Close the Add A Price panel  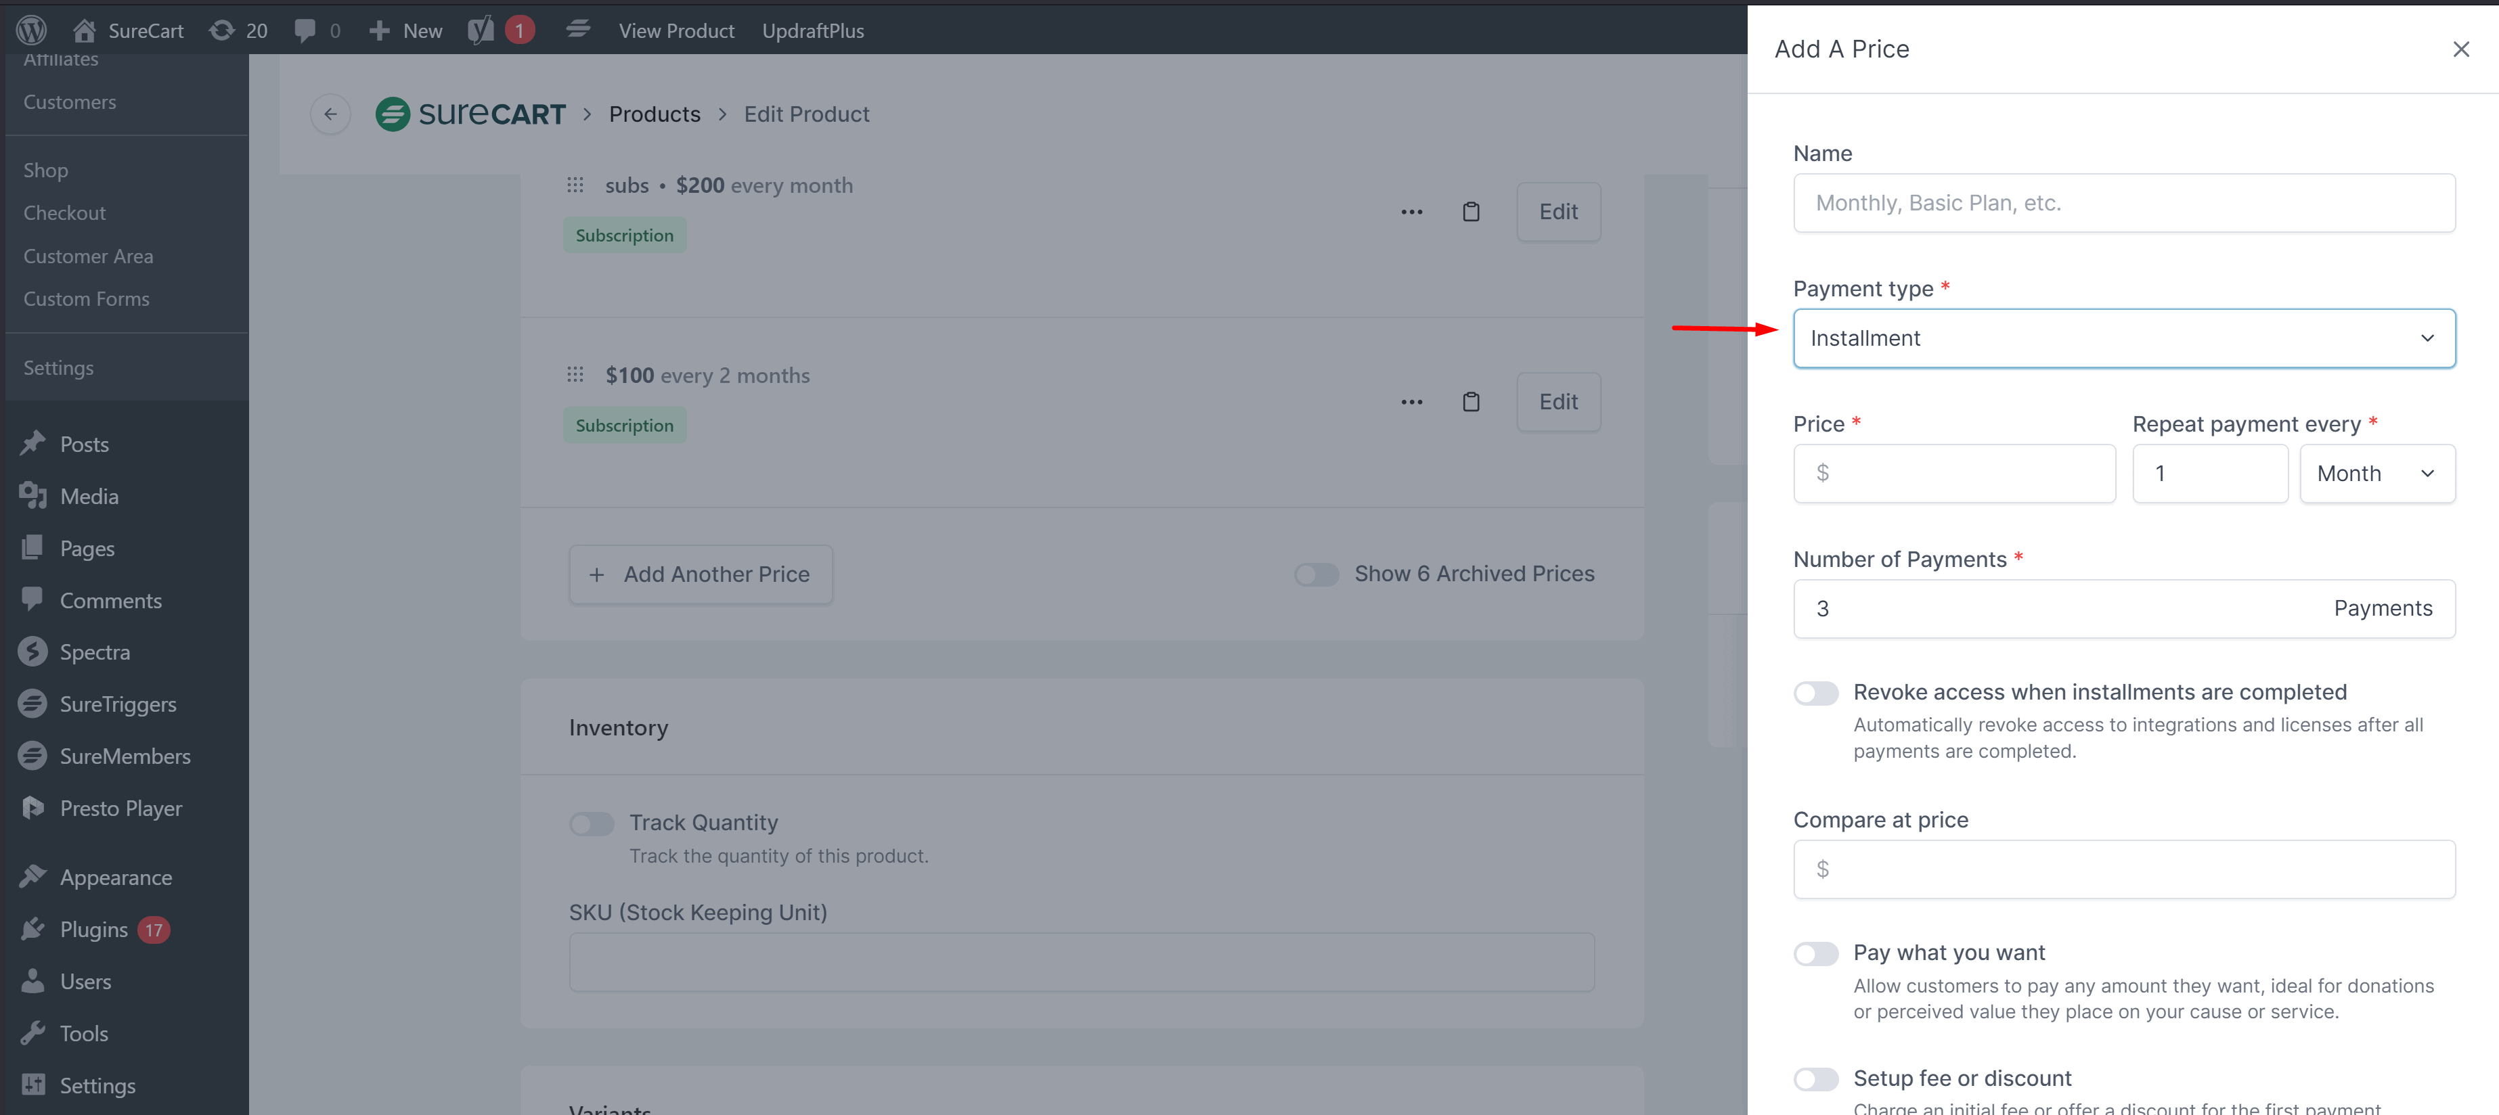(2460, 49)
